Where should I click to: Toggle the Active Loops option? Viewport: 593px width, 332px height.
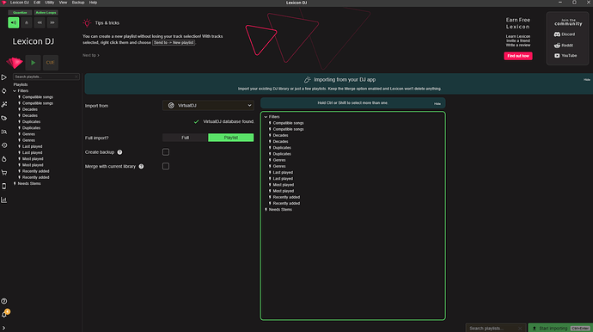46,13
